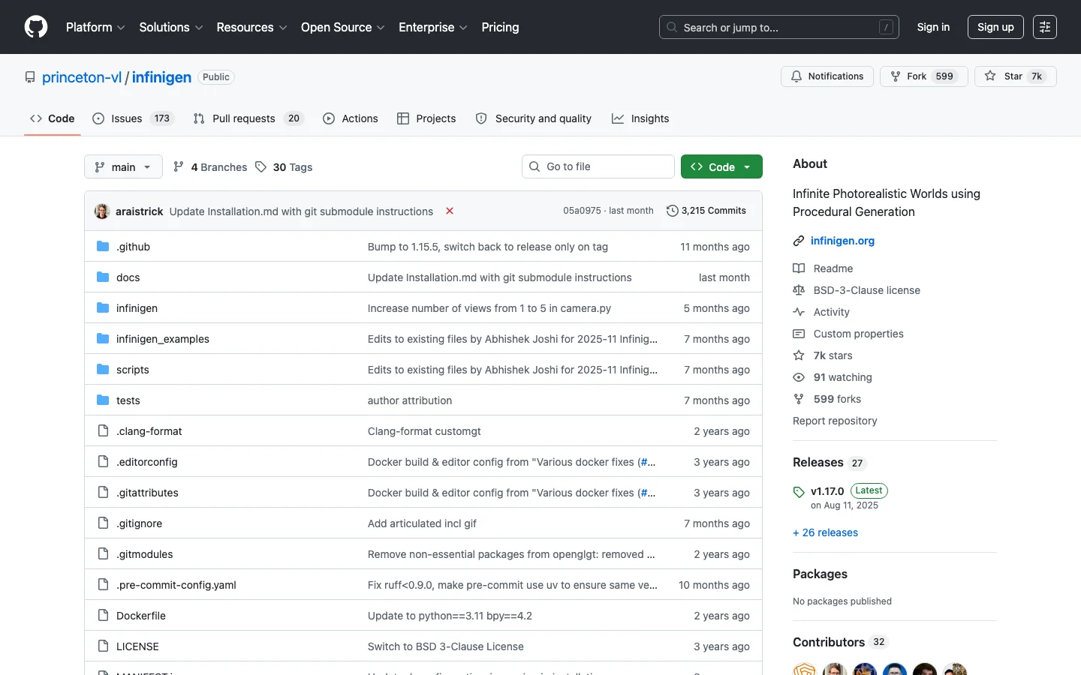The image size is (1081, 675).
Task: Click the Sign up button
Action: (995, 27)
